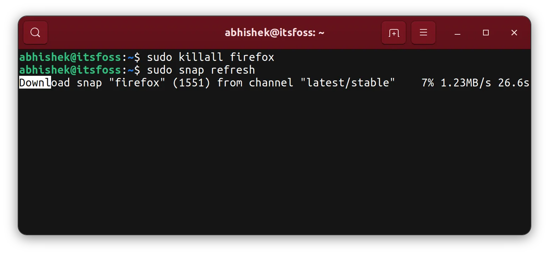Click the highlighted Downl text

pos(34,83)
